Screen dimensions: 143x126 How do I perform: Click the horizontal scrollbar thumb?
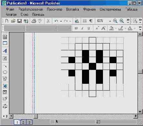point(36,116)
